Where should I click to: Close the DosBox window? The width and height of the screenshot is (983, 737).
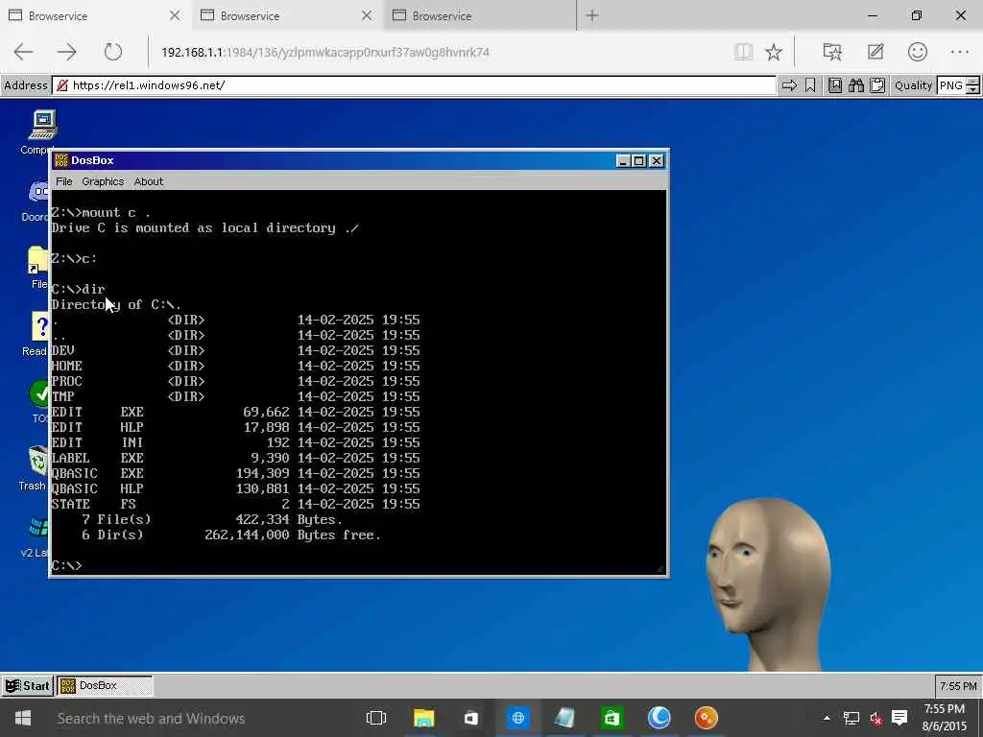pos(657,161)
